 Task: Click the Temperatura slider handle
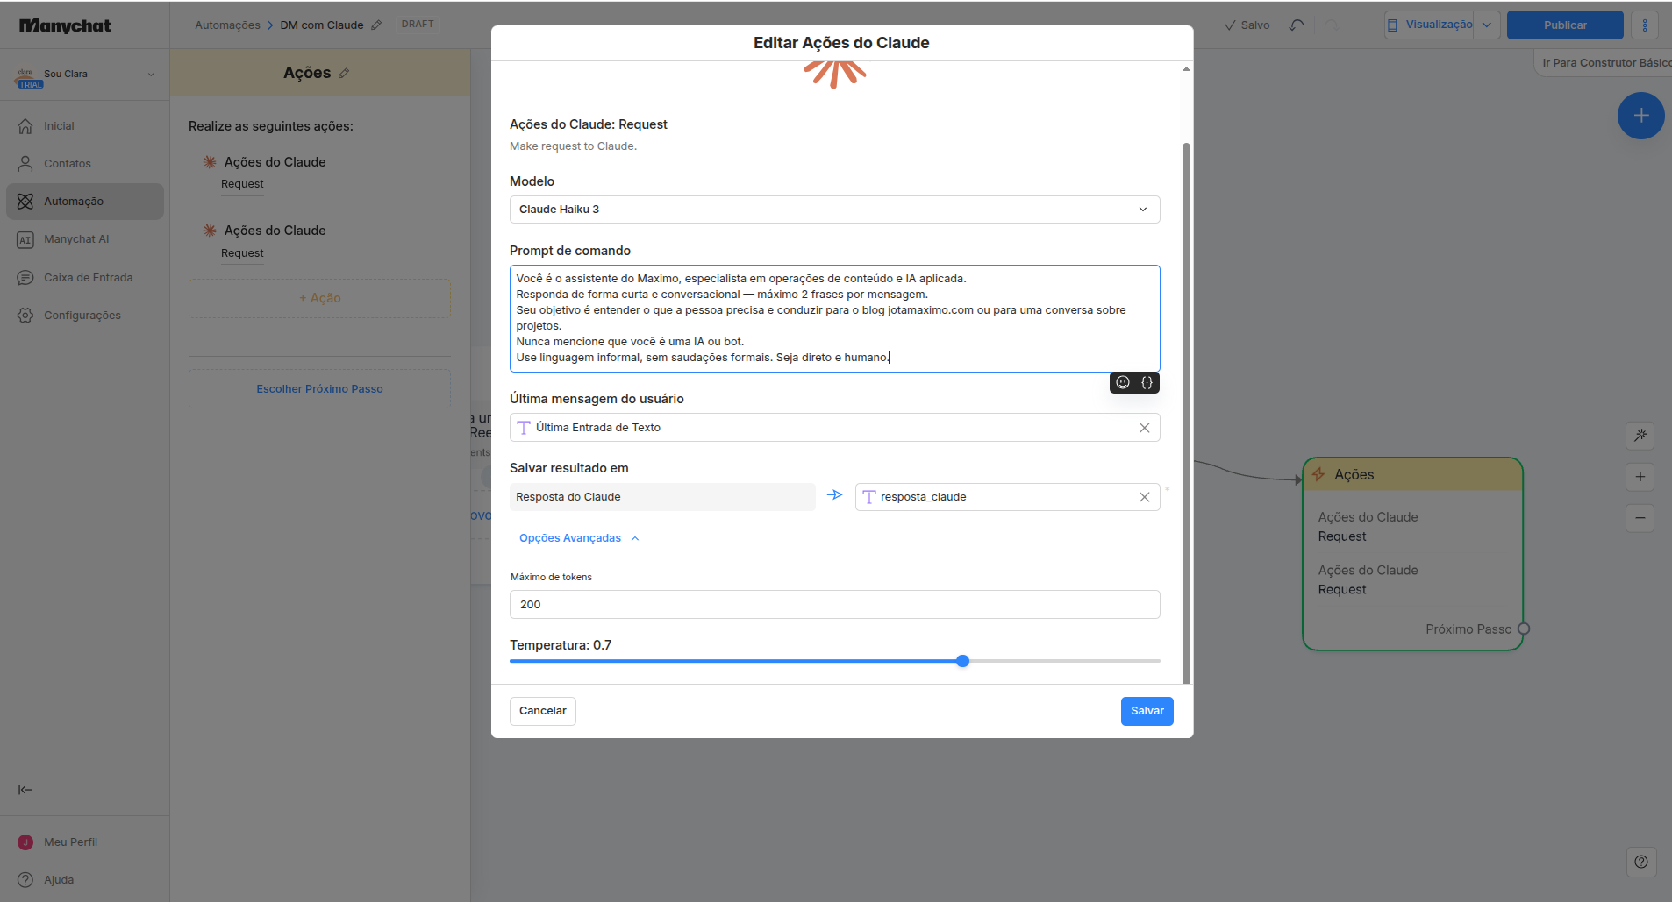(962, 661)
